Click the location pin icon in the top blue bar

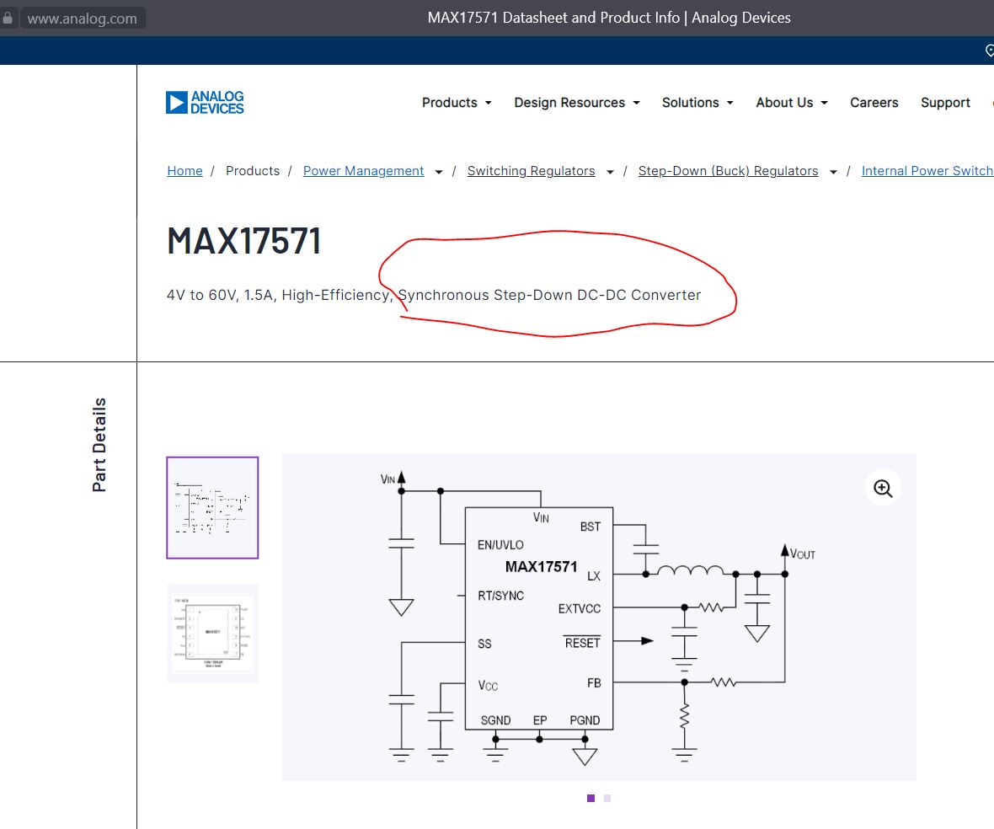[x=990, y=51]
